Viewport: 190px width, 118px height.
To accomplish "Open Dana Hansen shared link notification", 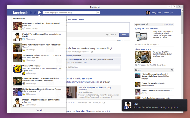I will pyautogui.click(x=39, y=47).
